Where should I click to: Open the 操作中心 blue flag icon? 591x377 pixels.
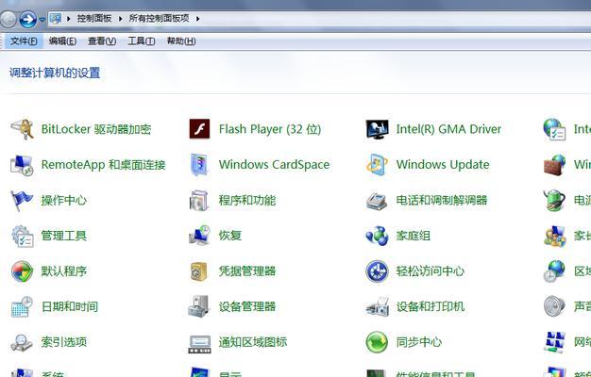[22, 200]
